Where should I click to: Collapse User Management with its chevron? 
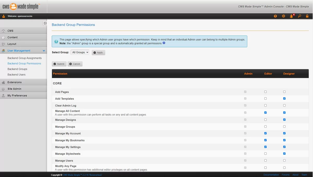tap(44, 51)
